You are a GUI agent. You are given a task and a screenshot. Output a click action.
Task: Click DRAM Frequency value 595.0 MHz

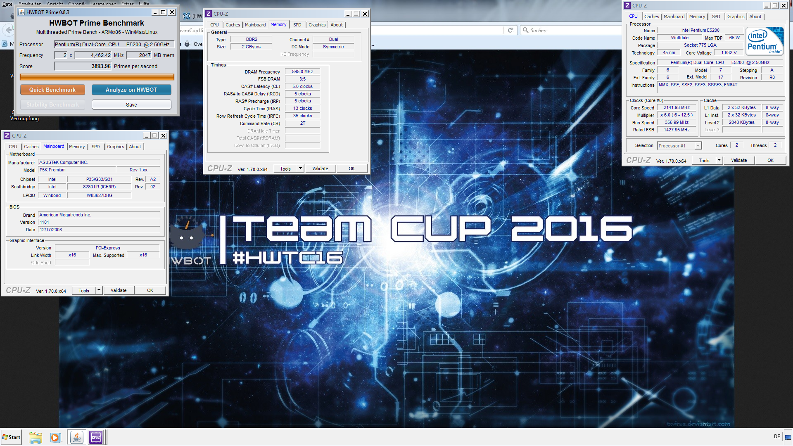pyautogui.click(x=302, y=71)
